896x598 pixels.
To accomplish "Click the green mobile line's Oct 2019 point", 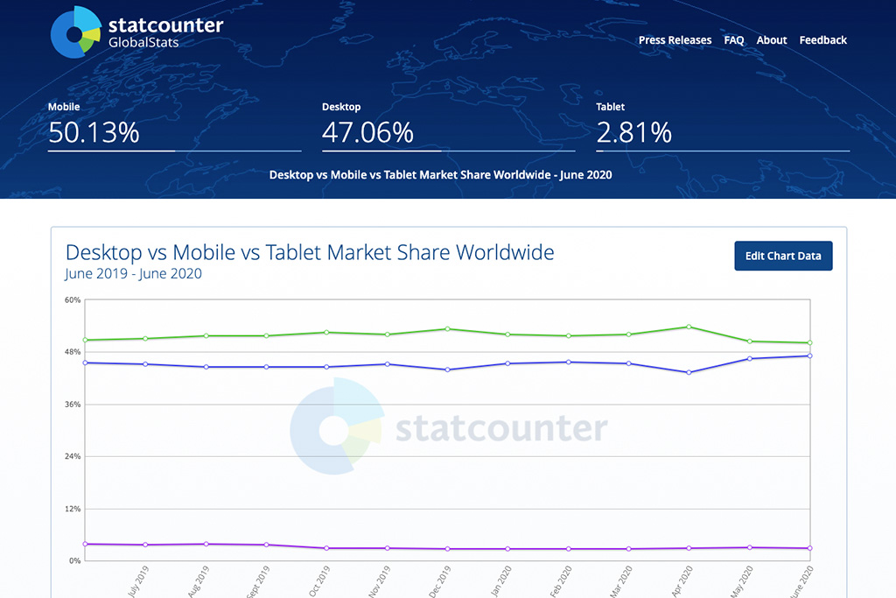I will point(326,333).
